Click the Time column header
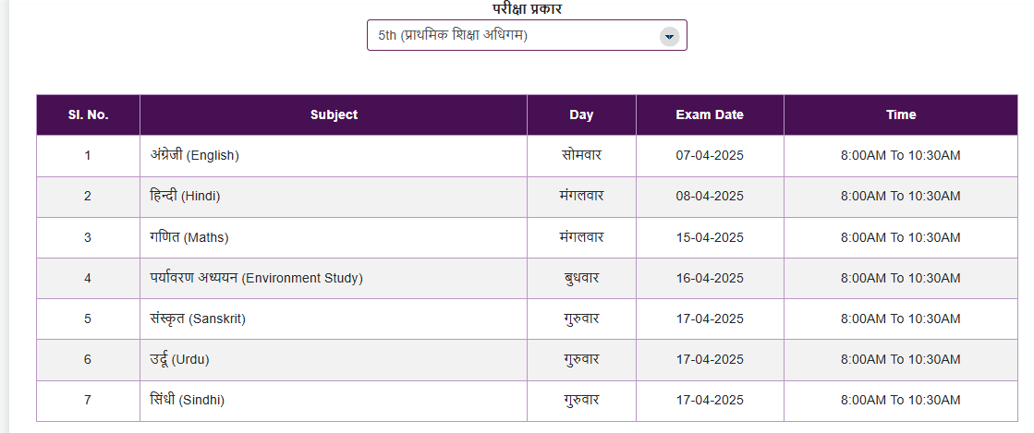 [901, 115]
